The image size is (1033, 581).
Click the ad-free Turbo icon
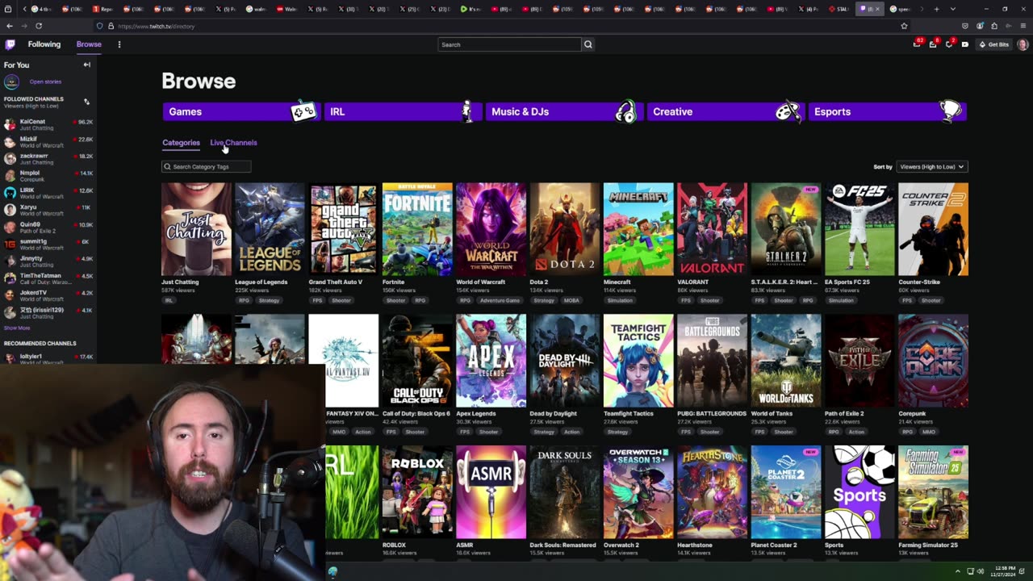click(x=964, y=44)
